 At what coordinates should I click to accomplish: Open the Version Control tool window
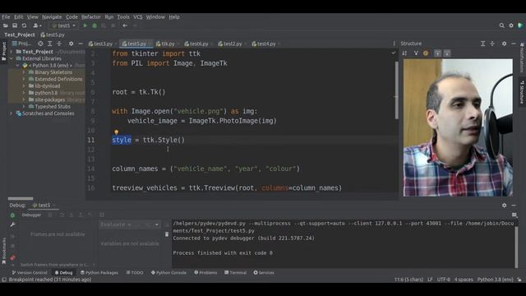coord(30,272)
